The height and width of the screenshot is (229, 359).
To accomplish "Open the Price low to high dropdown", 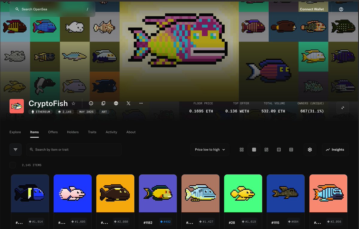I will point(210,150).
